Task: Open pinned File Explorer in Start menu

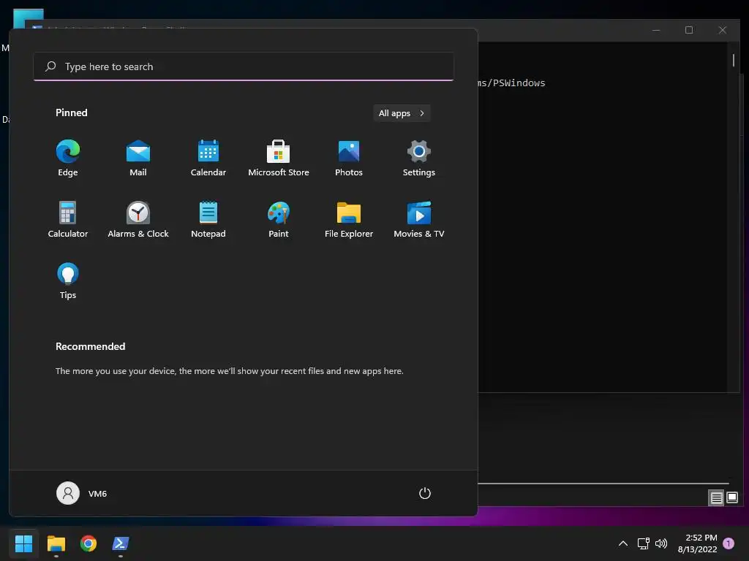Action: click(349, 219)
